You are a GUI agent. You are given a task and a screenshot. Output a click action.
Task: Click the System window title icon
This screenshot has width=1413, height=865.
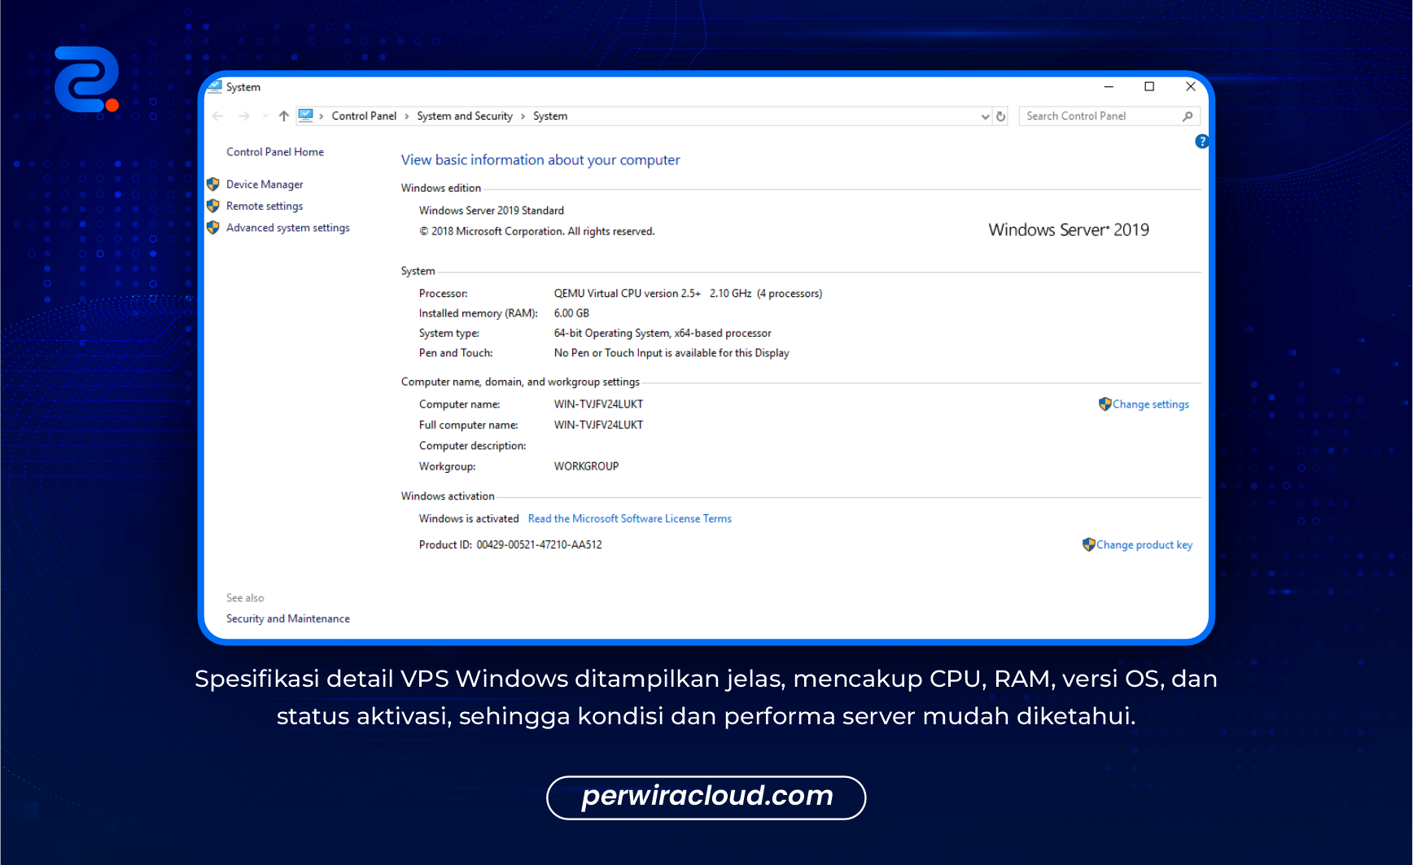pyautogui.click(x=215, y=87)
